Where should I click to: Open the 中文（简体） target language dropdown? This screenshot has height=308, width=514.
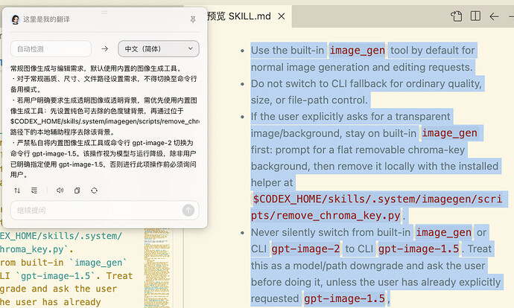tap(159, 49)
